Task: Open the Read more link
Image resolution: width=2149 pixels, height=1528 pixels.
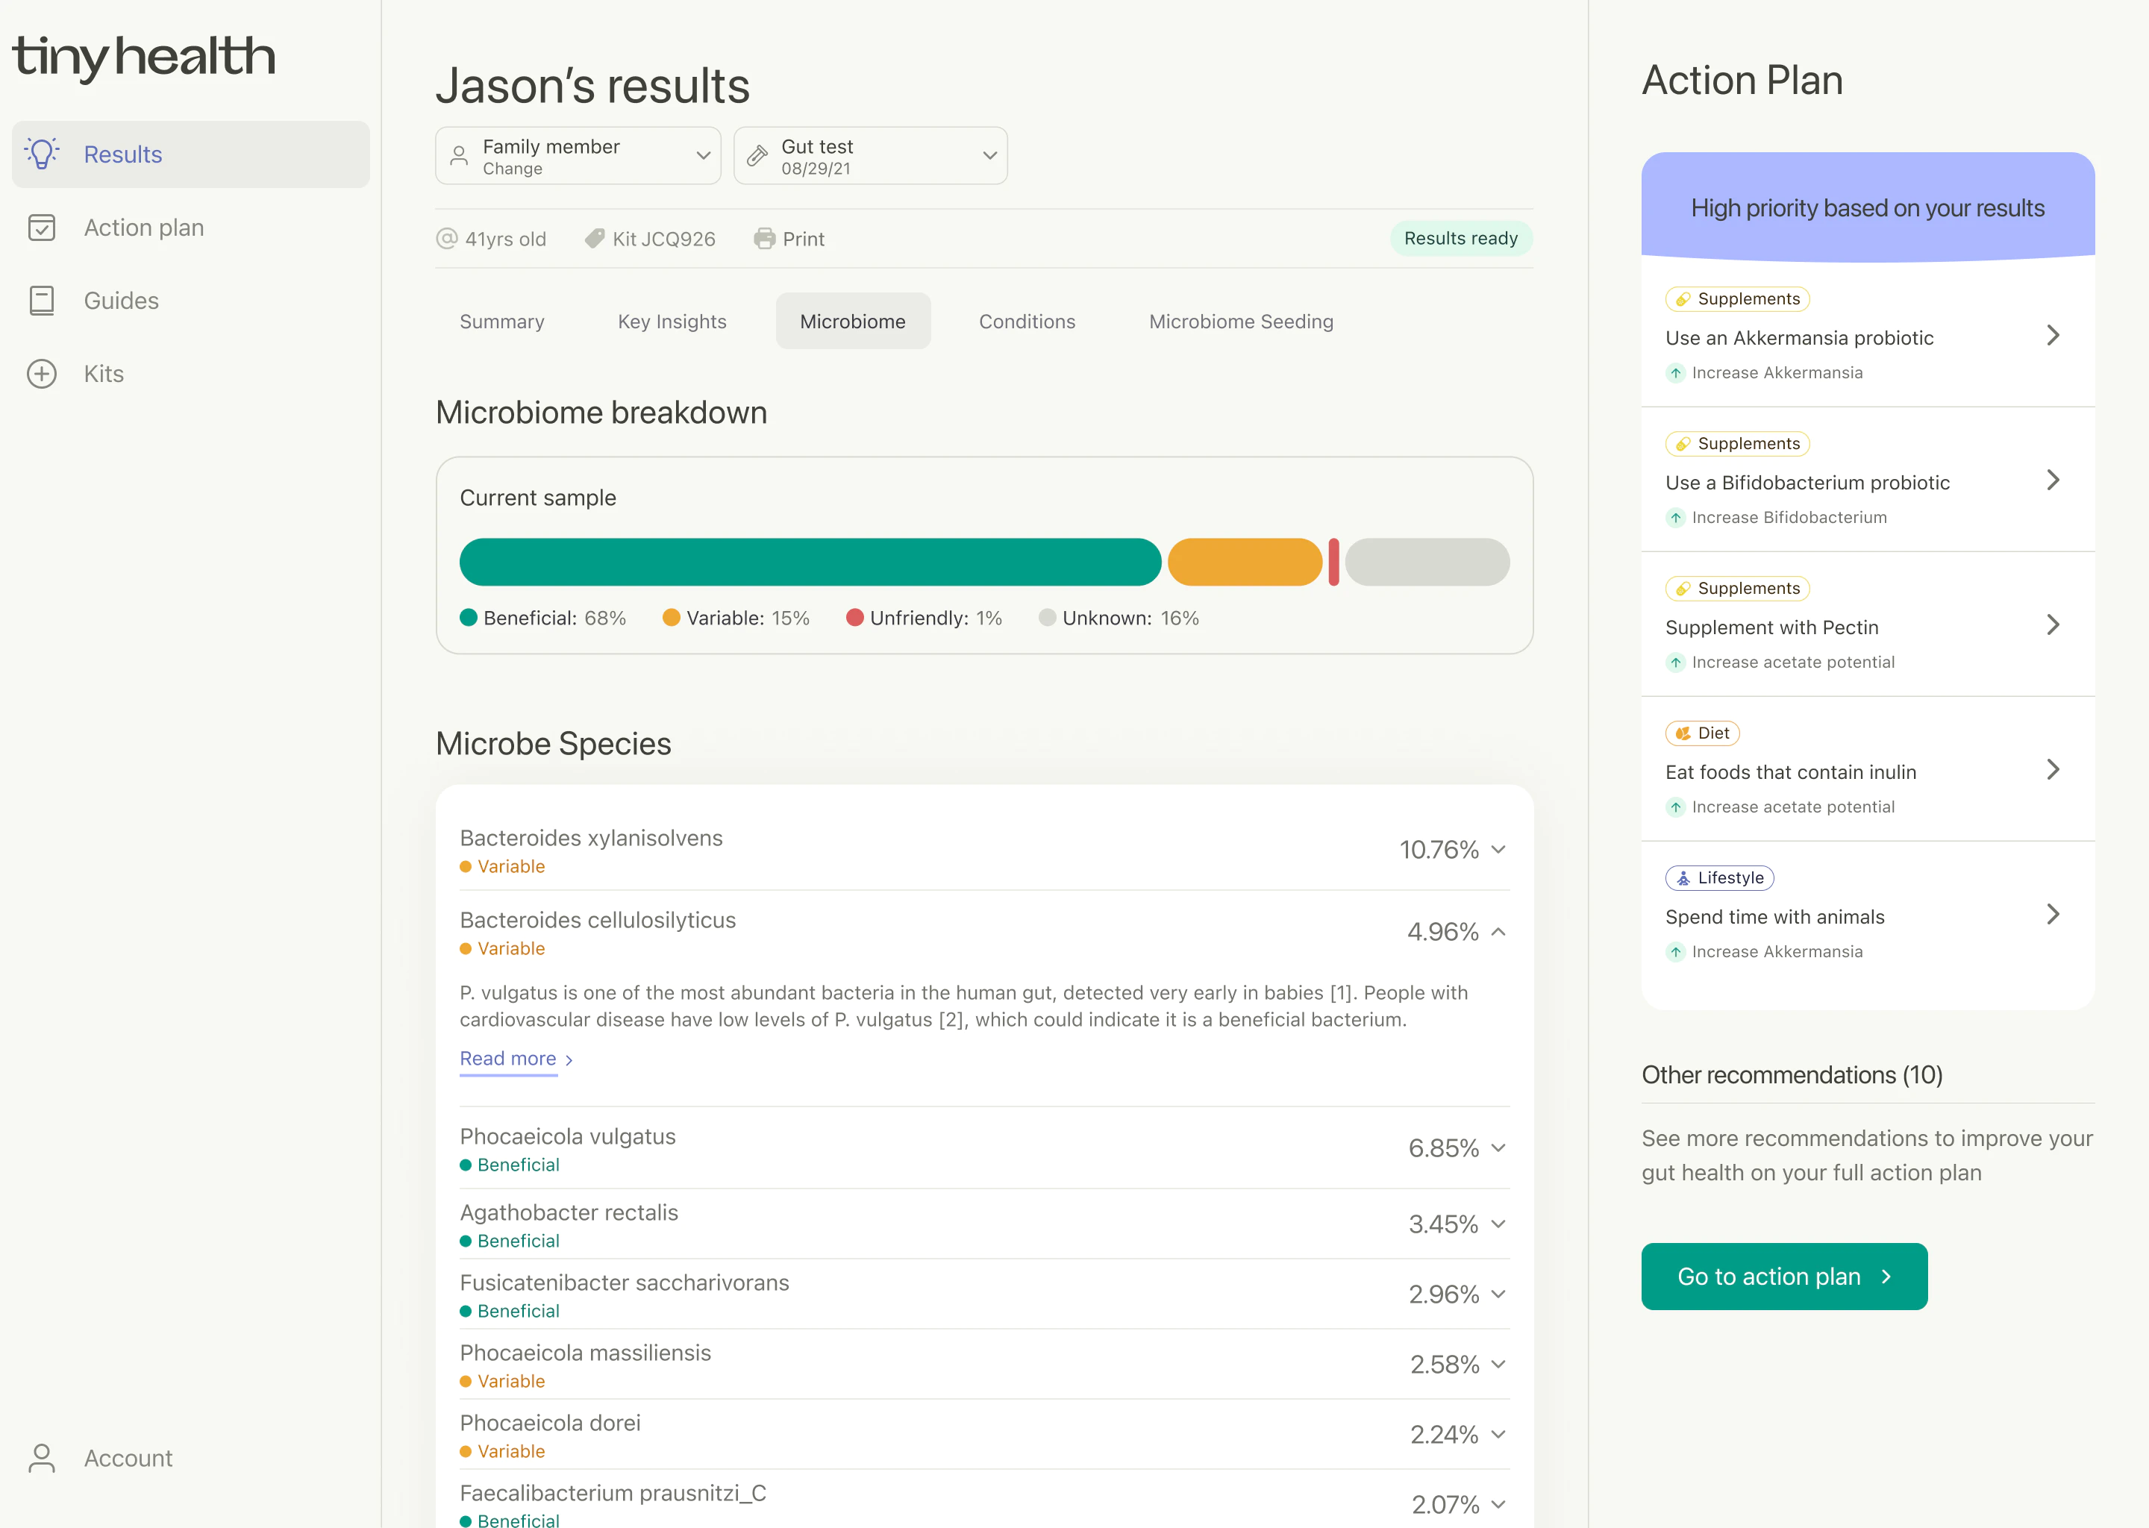Action: coord(508,1059)
